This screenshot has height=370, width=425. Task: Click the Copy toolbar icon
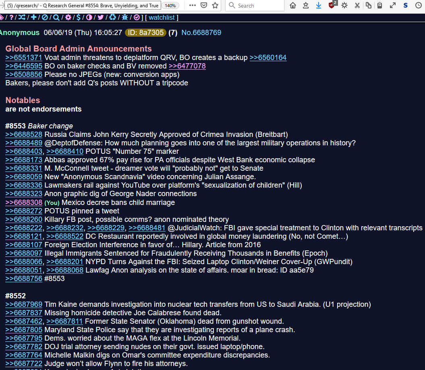[368, 5]
